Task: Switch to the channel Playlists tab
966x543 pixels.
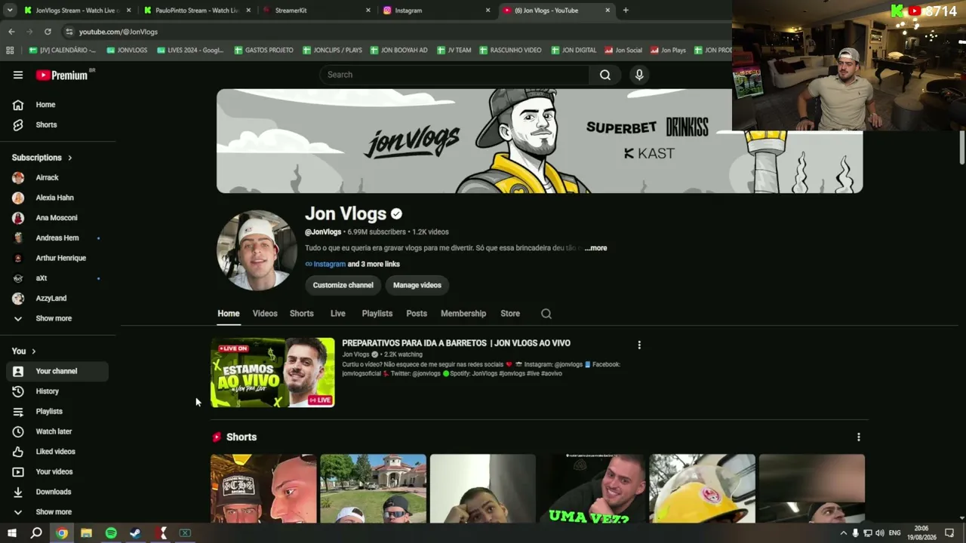Action: [377, 314]
